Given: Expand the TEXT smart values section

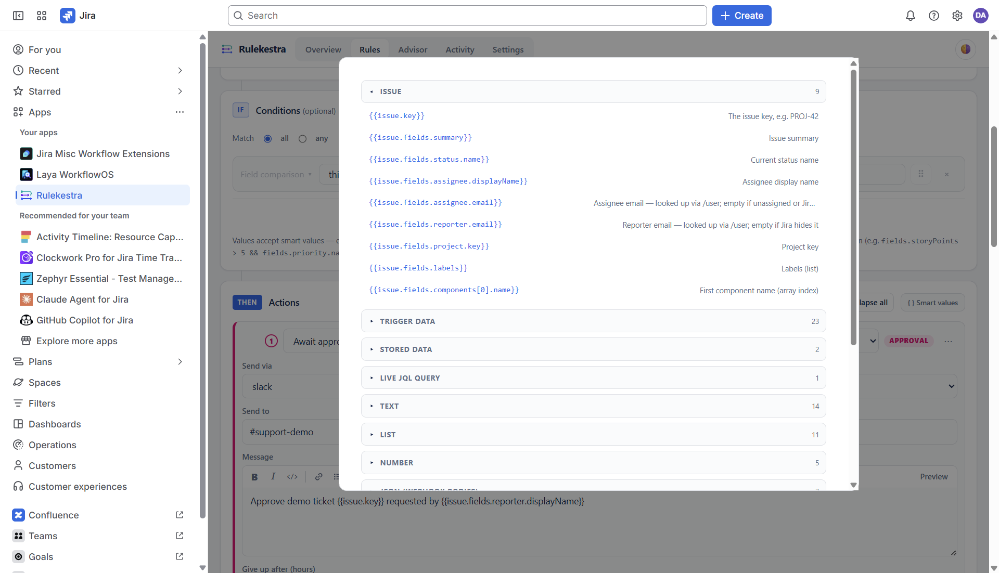Looking at the screenshot, I should [x=593, y=406].
